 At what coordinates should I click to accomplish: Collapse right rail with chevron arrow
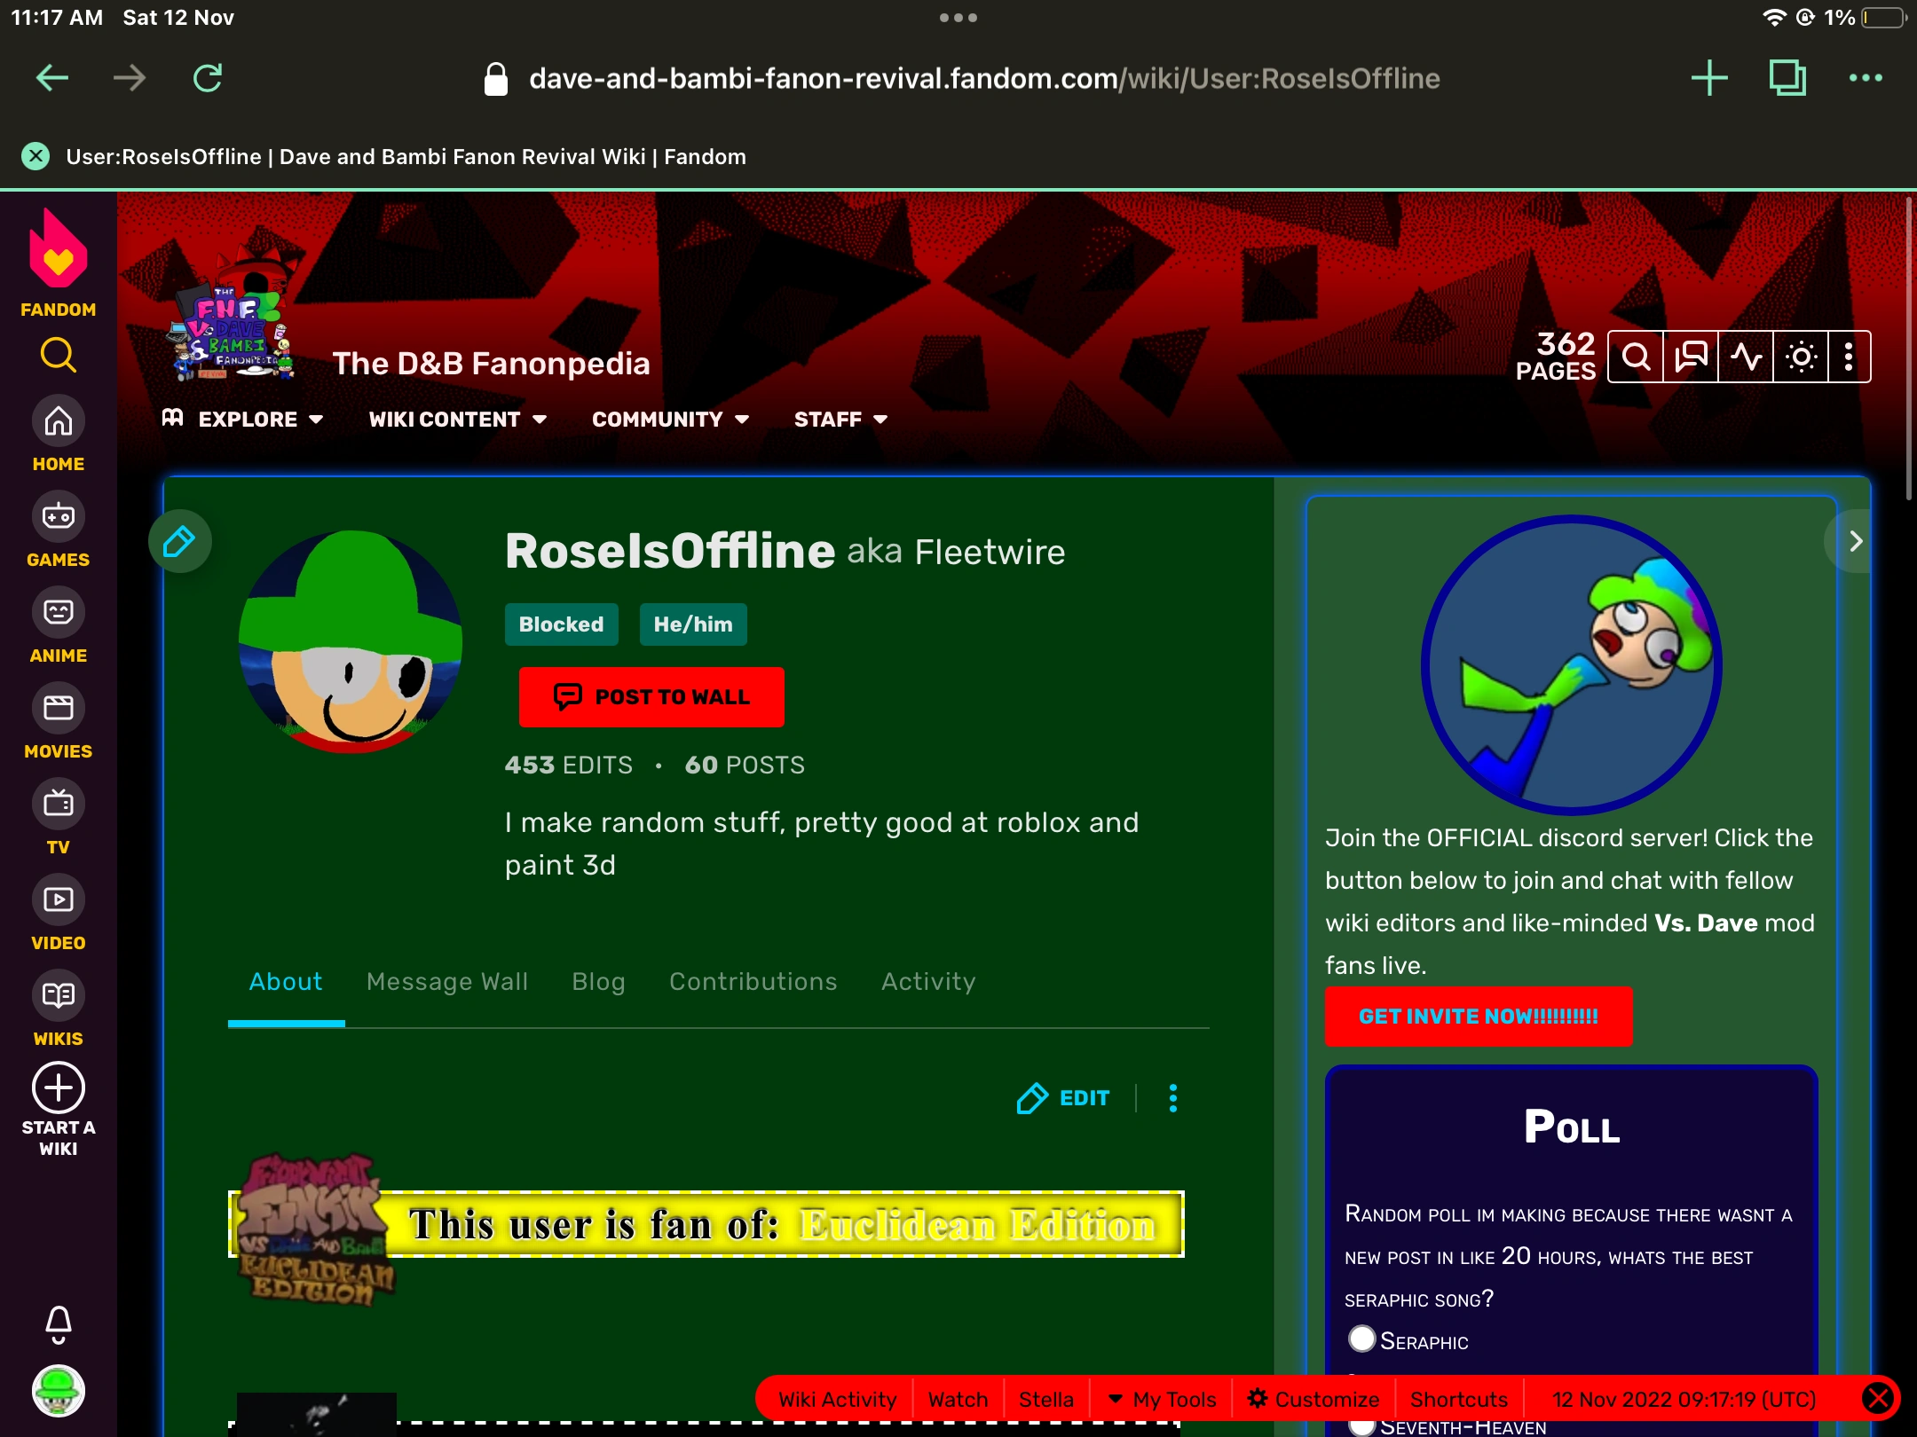click(x=1855, y=541)
